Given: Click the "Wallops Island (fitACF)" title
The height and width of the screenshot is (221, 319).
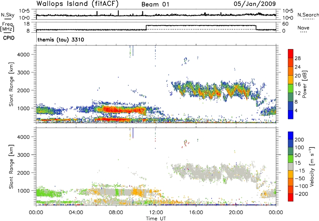Looking at the screenshot, I should pyautogui.click(x=77, y=4).
